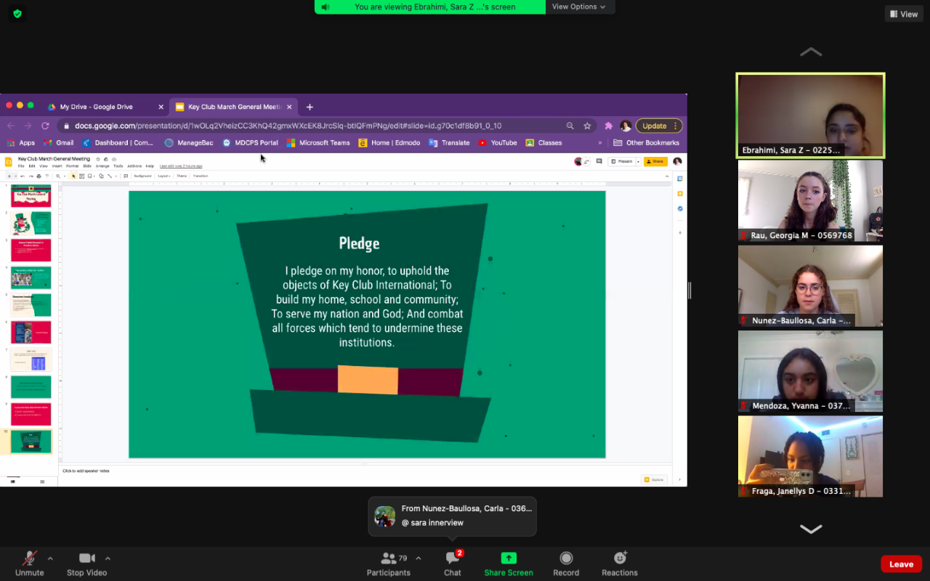
Task: Show previous participants with the up chevron
Action: (x=811, y=52)
